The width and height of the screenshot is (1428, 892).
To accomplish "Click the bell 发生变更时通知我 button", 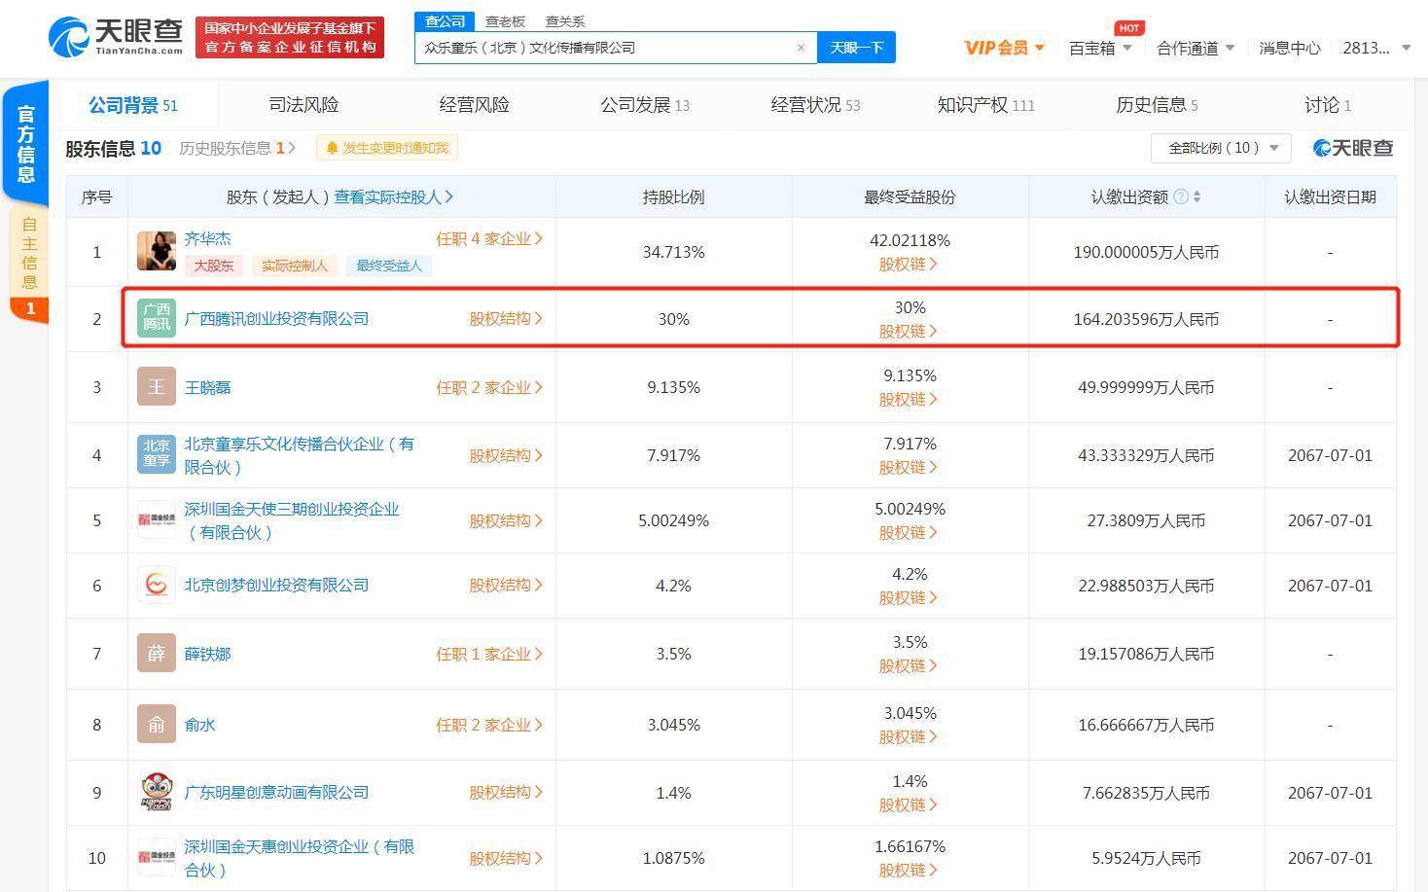I will [x=387, y=148].
